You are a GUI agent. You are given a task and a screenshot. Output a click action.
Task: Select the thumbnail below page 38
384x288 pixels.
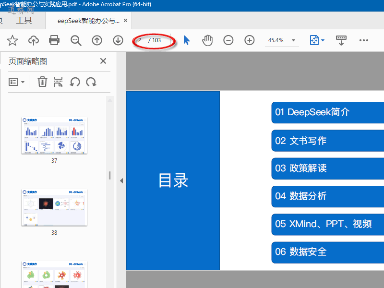click(x=54, y=275)
